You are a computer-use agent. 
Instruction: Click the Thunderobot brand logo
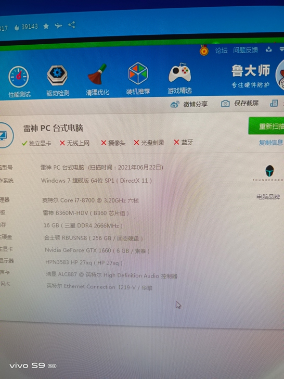[x=269, y=173]
